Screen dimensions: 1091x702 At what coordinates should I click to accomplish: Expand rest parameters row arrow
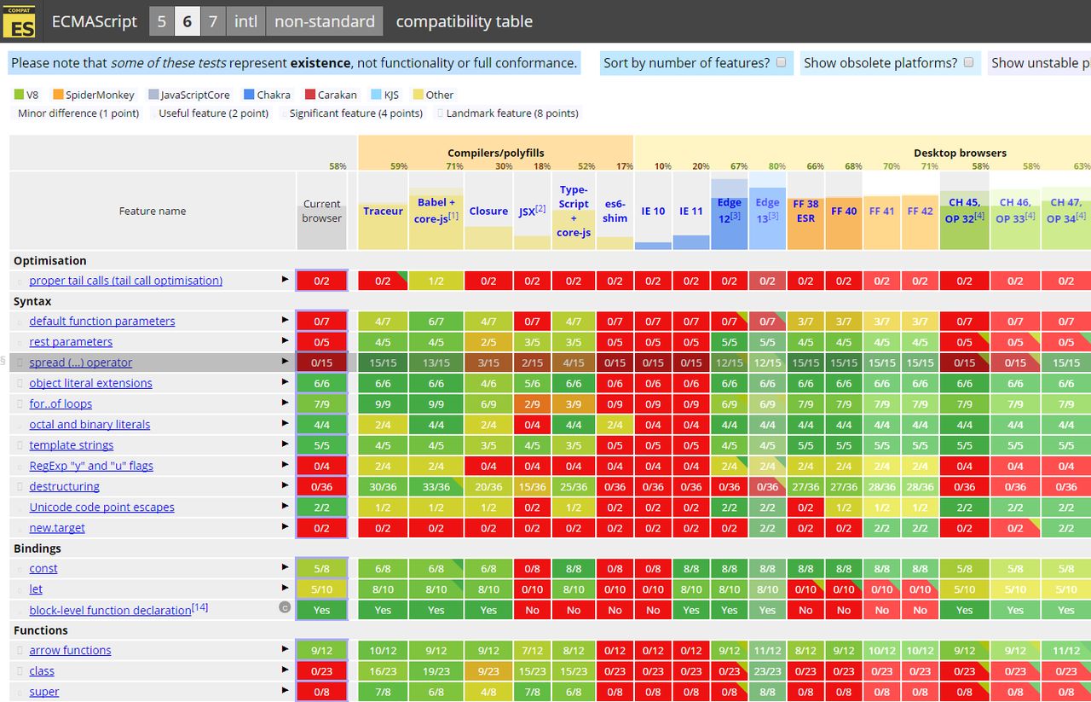click(x=286, y=340)
